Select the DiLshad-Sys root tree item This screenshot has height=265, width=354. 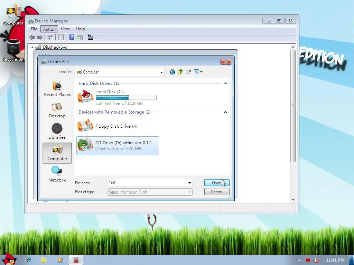(55, 47)
